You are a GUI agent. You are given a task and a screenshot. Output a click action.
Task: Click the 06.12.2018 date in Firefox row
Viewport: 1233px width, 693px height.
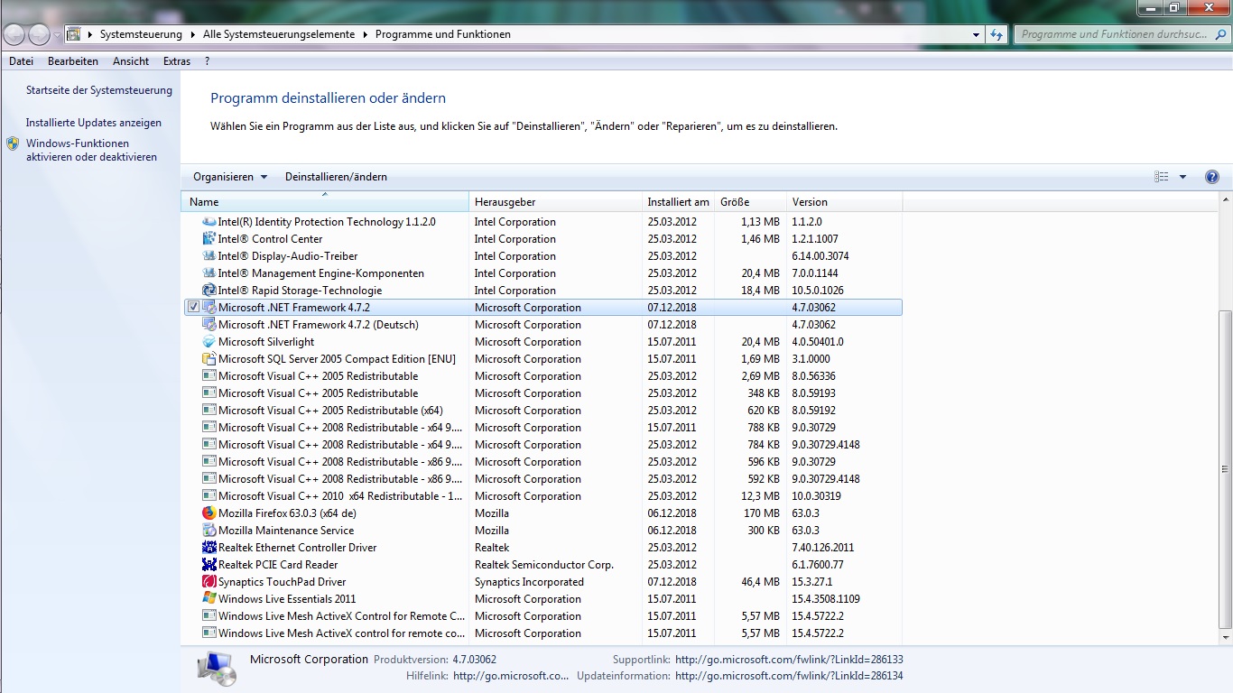pos(672,513)
